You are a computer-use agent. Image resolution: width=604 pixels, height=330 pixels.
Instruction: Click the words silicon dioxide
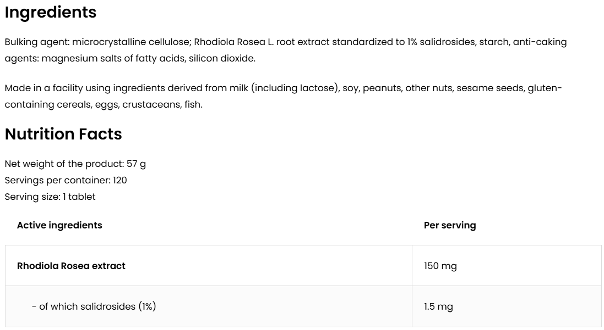pyautogui.click(x=221, y=58)
